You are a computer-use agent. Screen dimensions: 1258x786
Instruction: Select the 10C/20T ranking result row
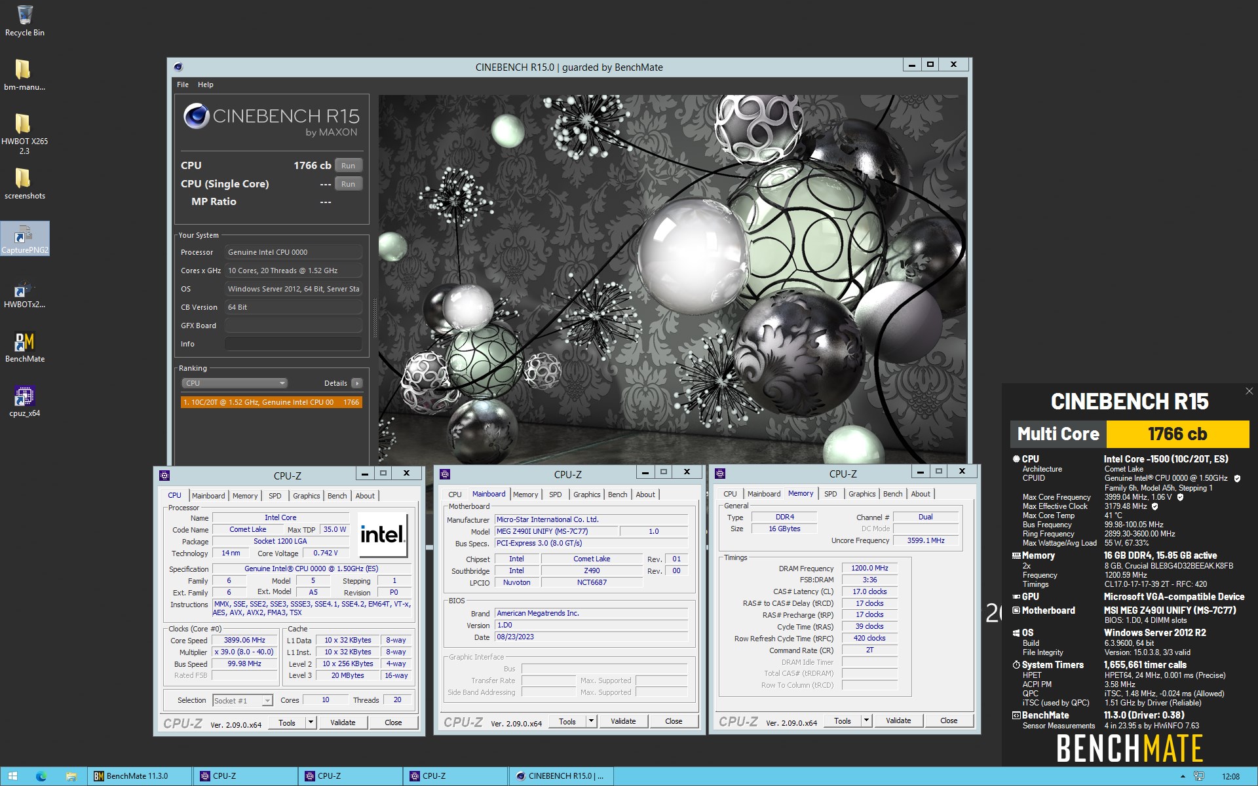point(271,402)
